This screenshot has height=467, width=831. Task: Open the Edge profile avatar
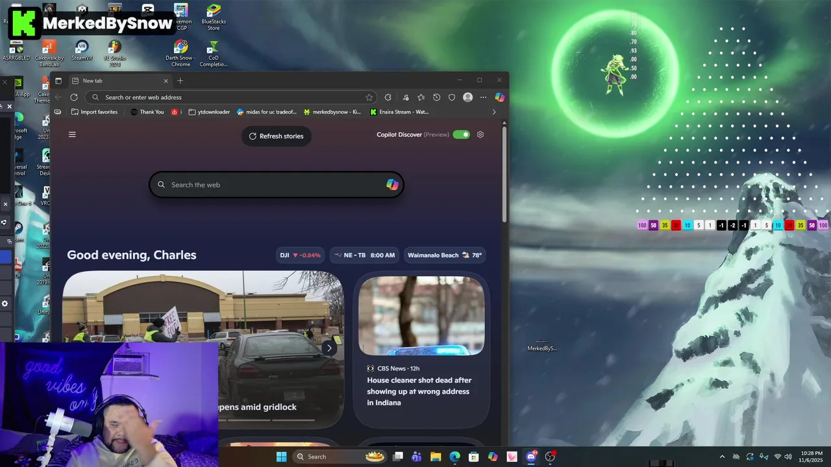[467, 97]
